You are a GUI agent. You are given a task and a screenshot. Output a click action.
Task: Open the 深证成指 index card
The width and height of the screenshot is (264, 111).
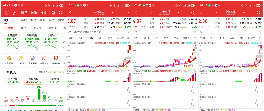click(31, 42)
